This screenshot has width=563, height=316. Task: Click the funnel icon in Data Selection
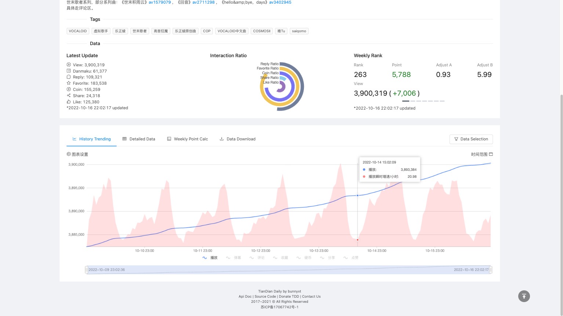click(x=456, y=139)
